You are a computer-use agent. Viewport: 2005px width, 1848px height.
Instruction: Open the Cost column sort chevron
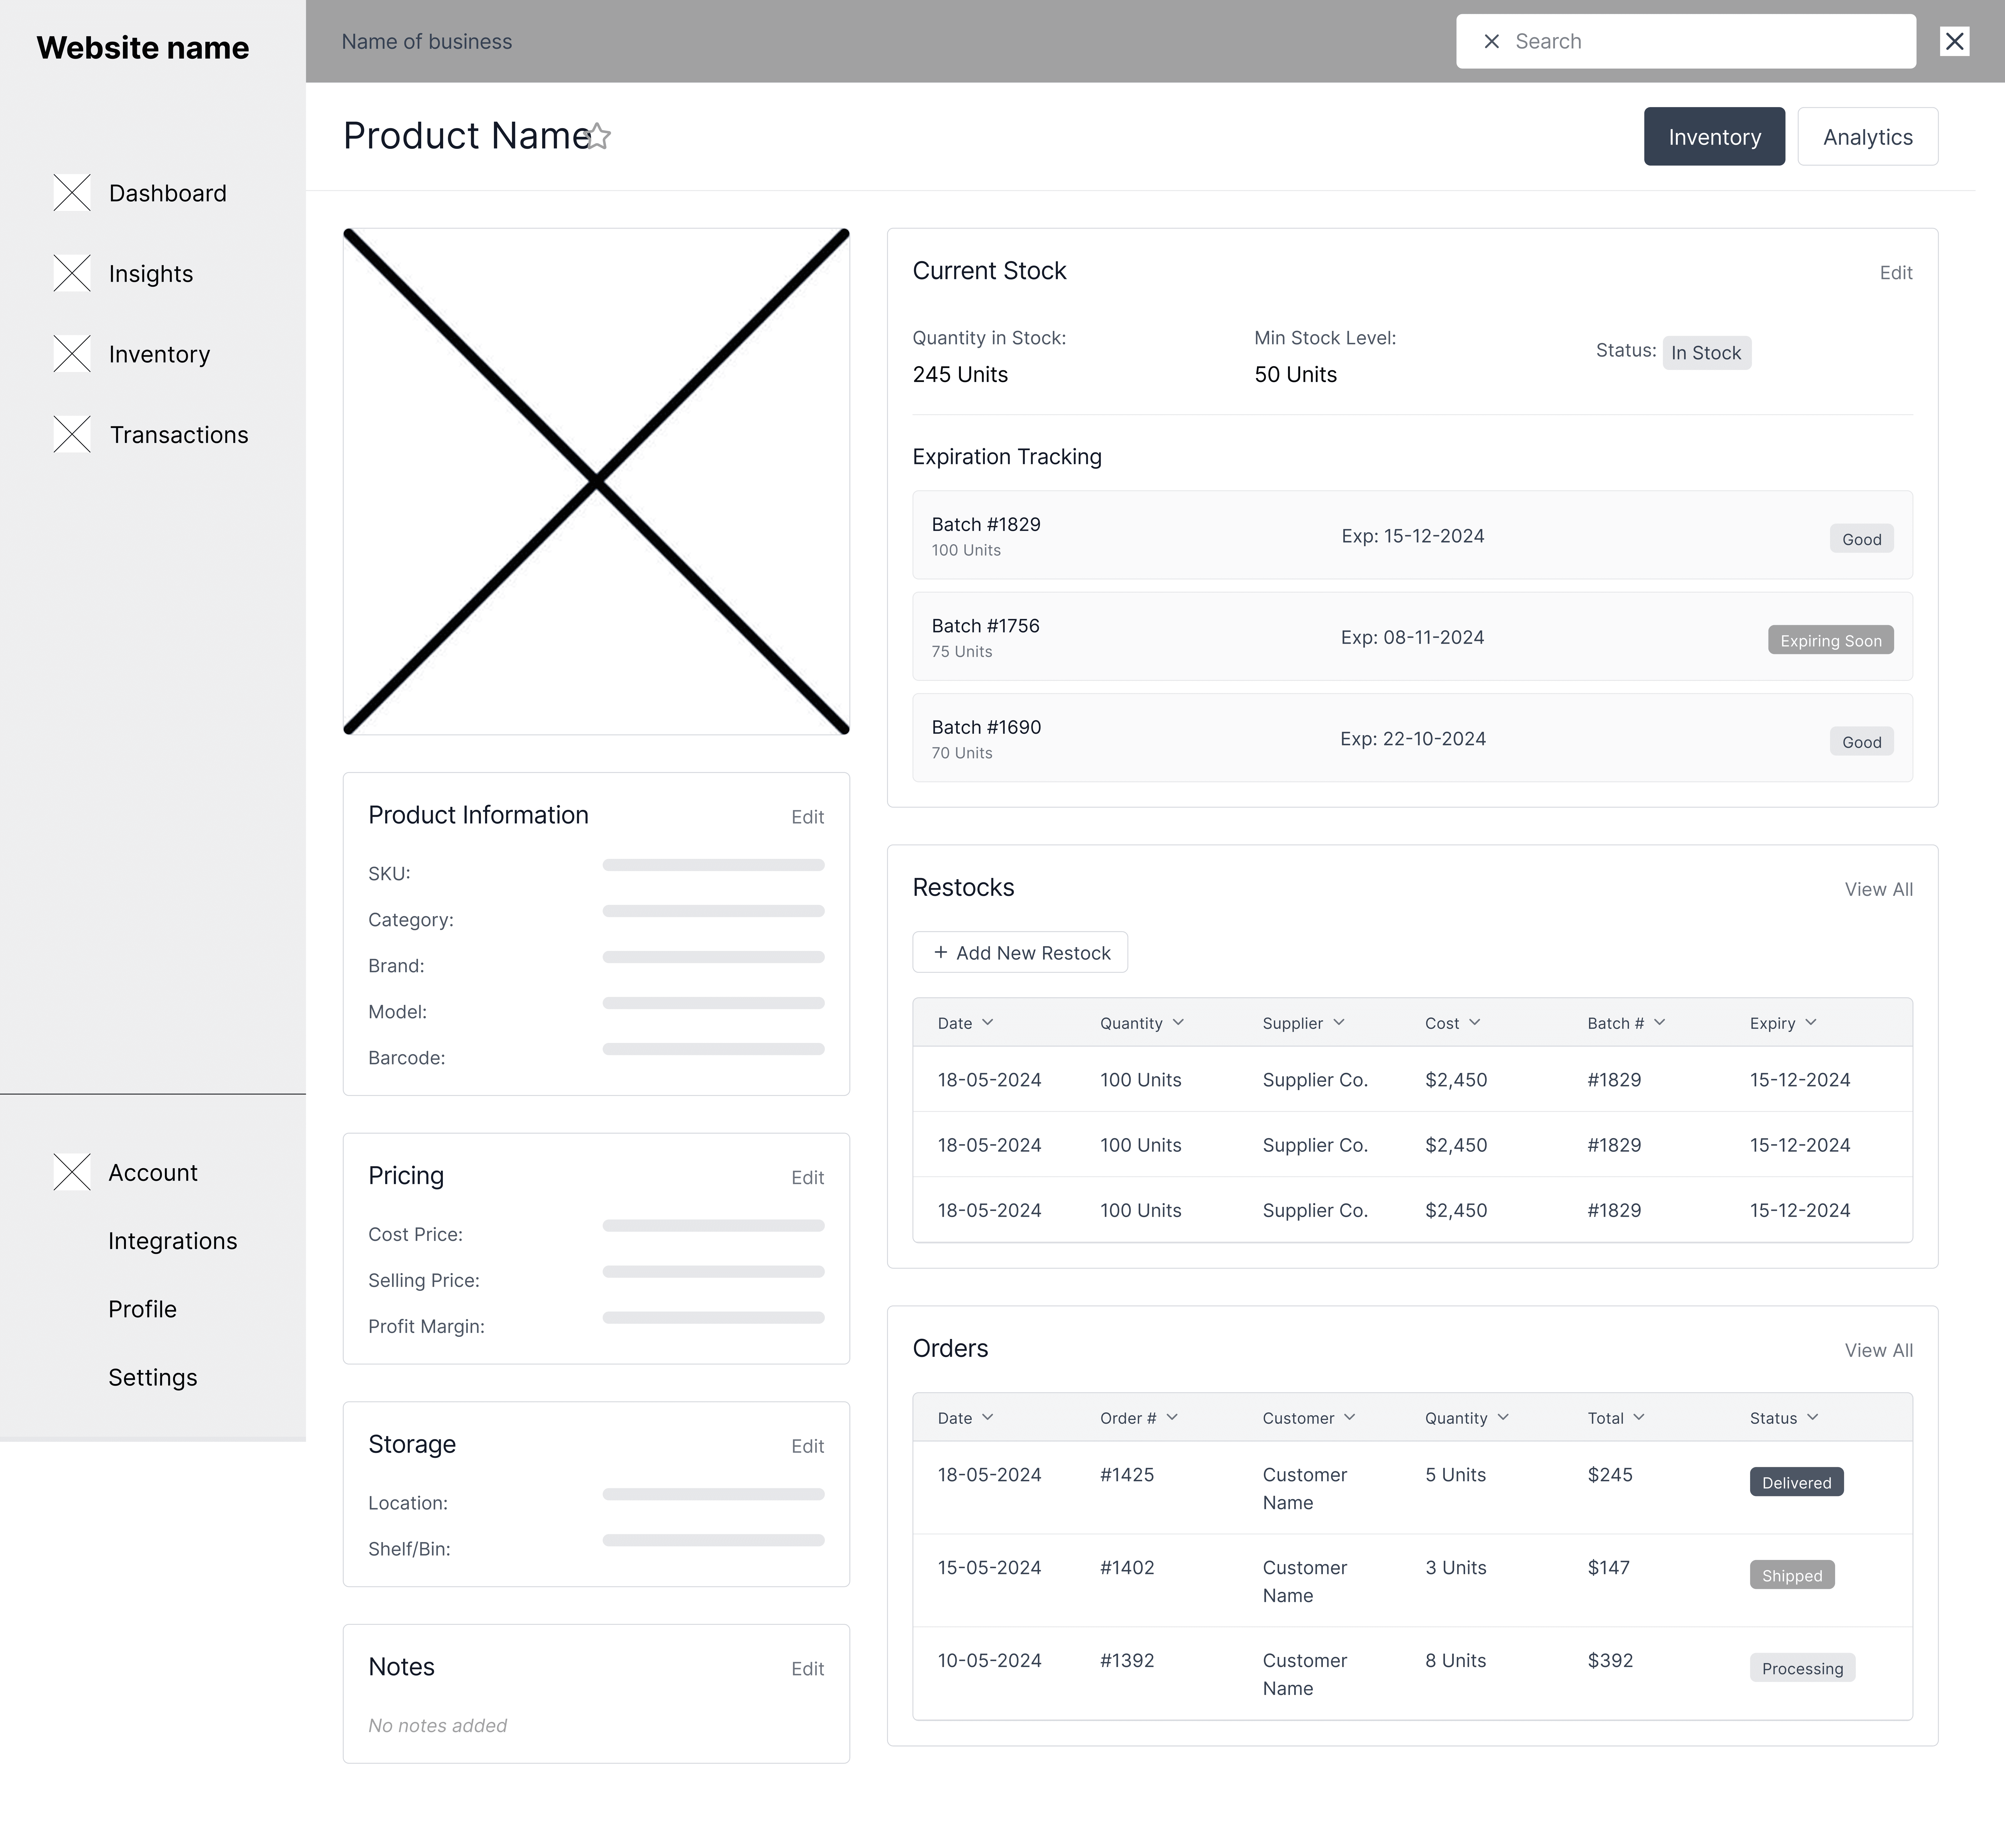(1474, 1022)
